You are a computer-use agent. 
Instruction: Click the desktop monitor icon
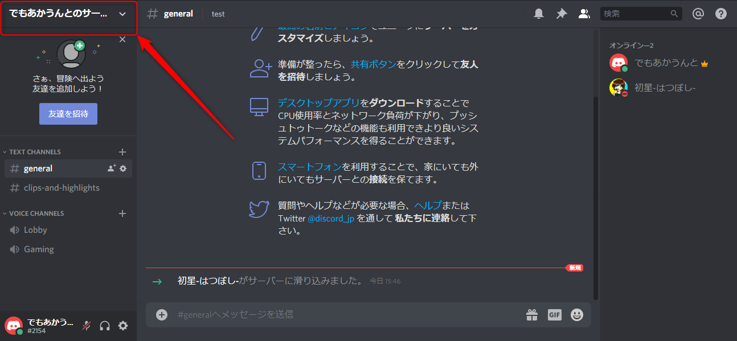[x=259, y=107]
